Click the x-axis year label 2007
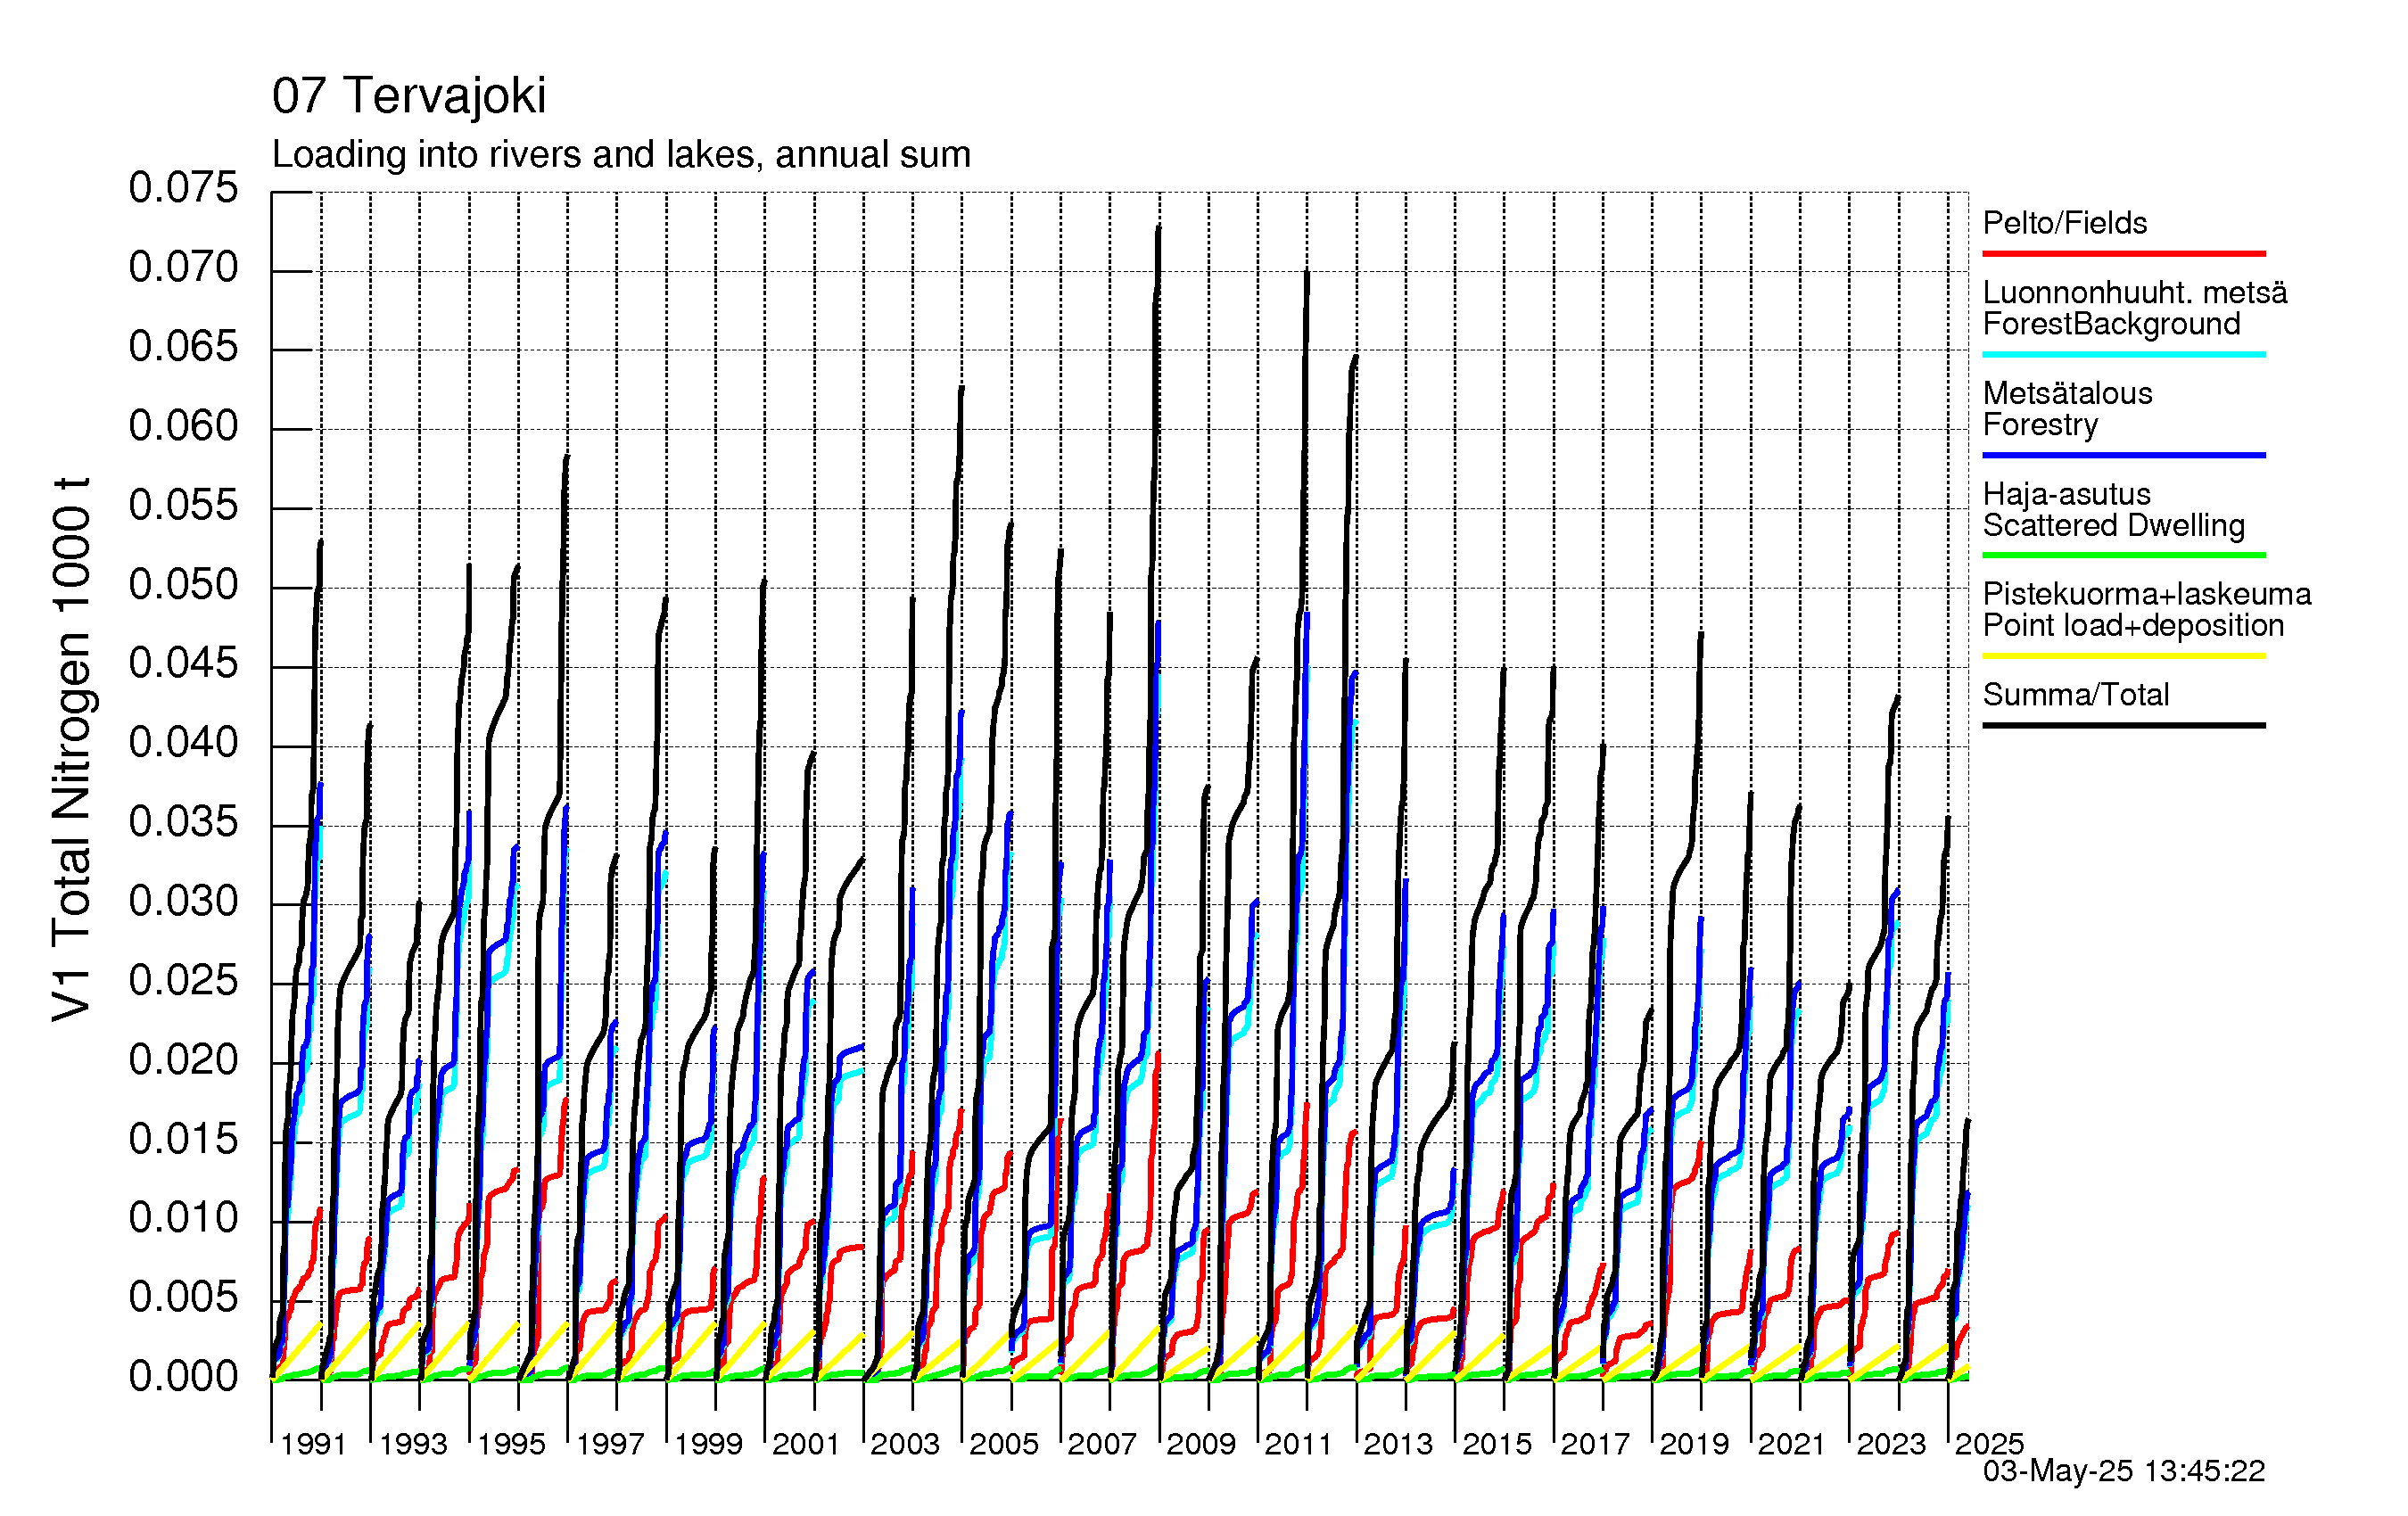Screen dimensions: 2408x1516 coord(1102,1444)
